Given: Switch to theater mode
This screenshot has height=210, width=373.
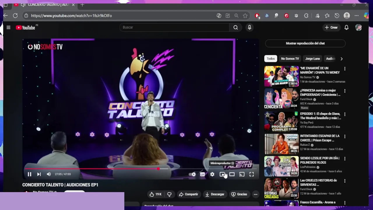Looking at the screenshot, I should [232, 174].
